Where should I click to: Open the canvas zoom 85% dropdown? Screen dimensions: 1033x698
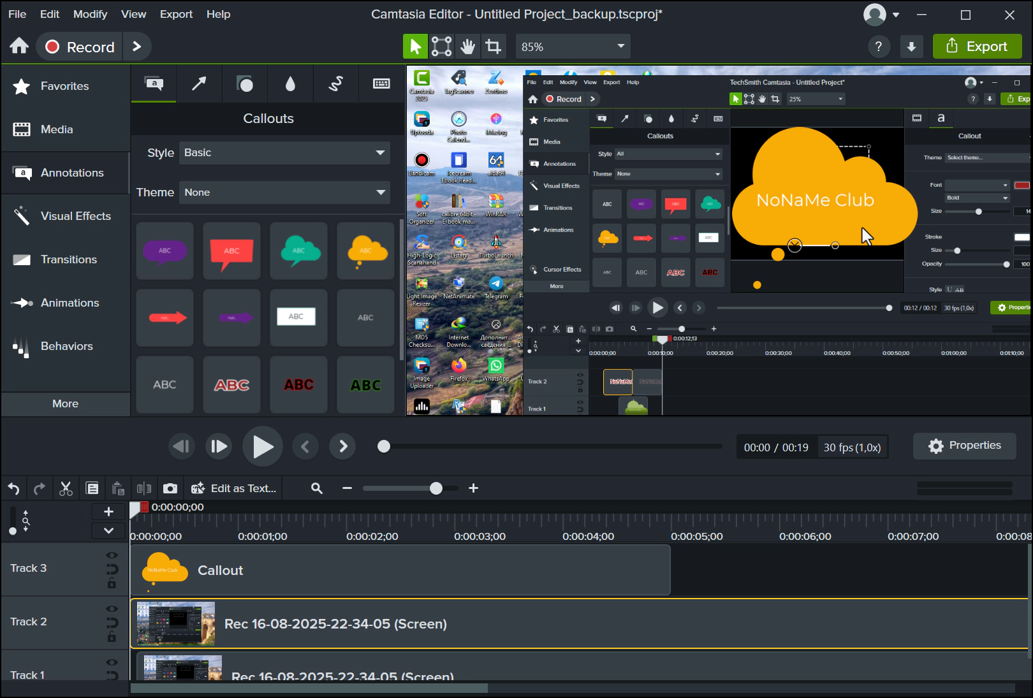pyautogui.click(x=572, y=47)
